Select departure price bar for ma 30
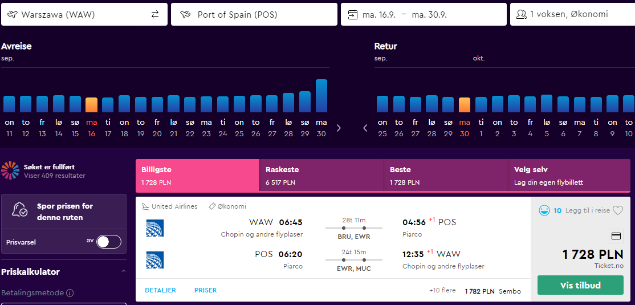 coord(321,96)
